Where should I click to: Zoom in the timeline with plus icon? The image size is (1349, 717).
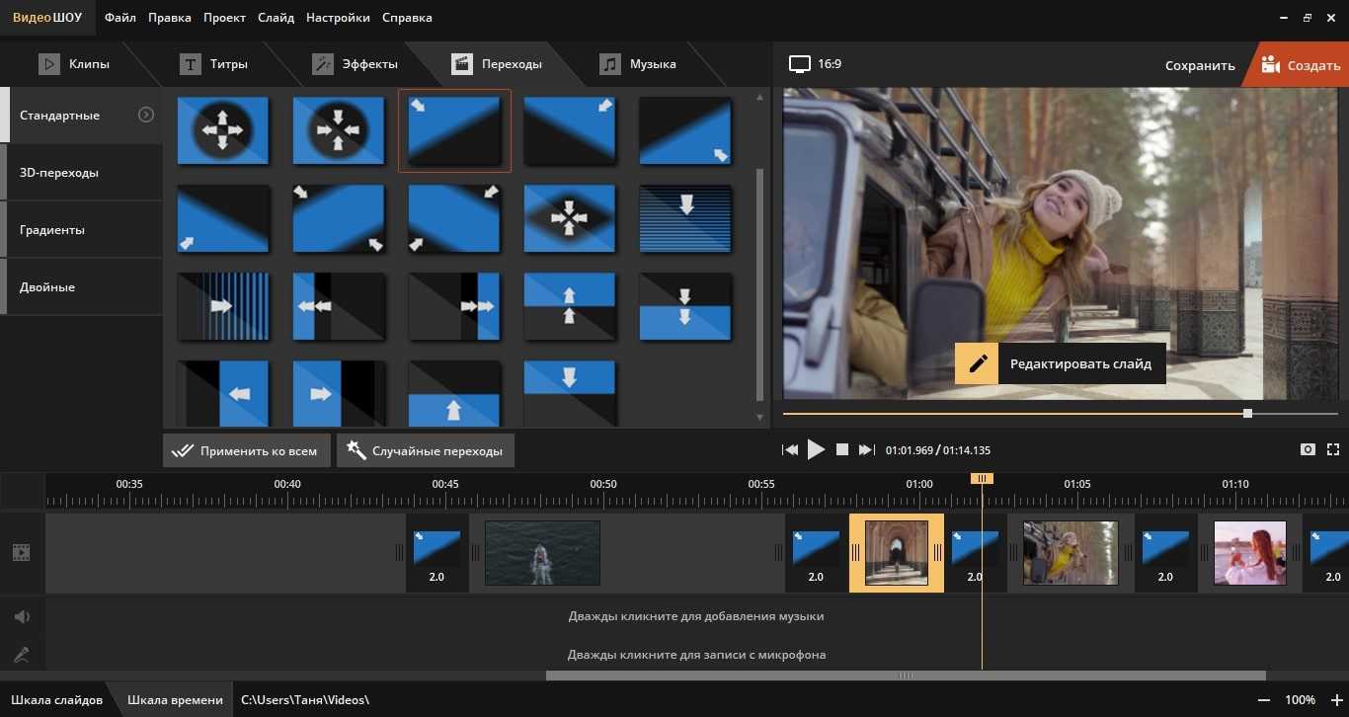(x=1336, y=700)
